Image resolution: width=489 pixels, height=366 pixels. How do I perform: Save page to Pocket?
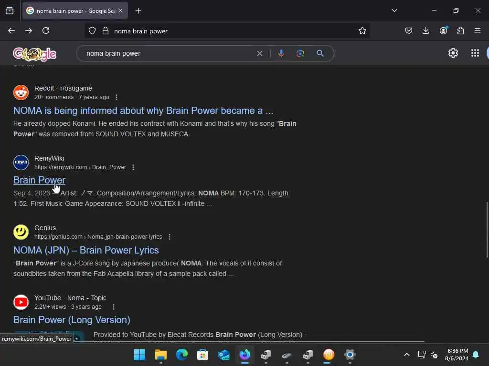409,30
